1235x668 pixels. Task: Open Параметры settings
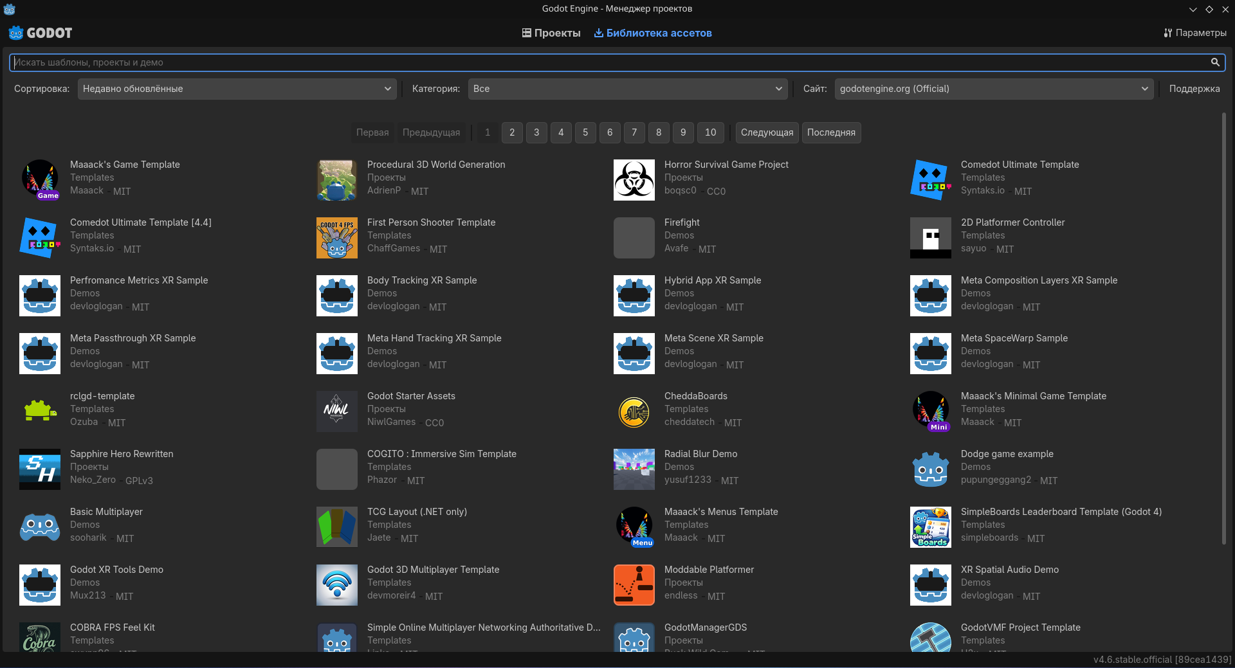pos(1194,33)
